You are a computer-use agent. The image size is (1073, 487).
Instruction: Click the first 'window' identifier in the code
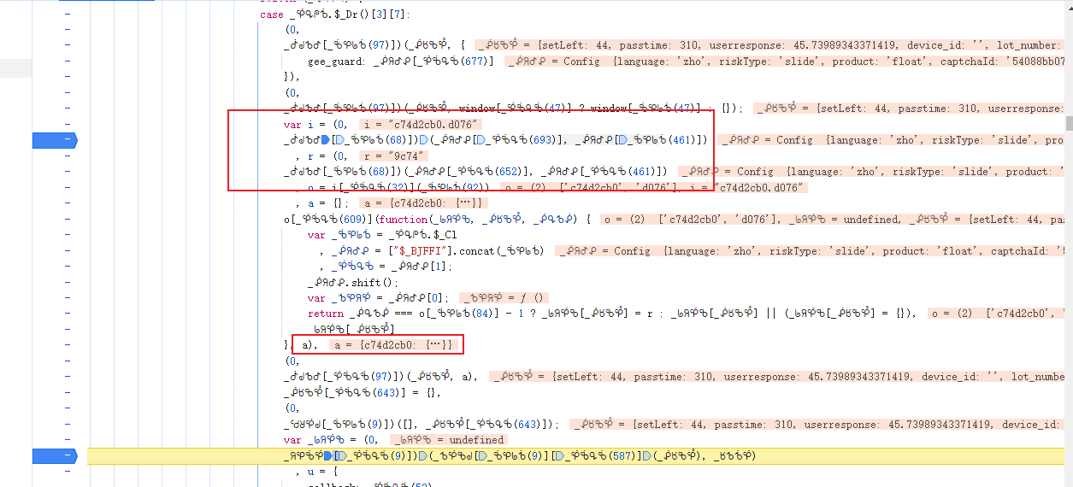pos(477,109)
